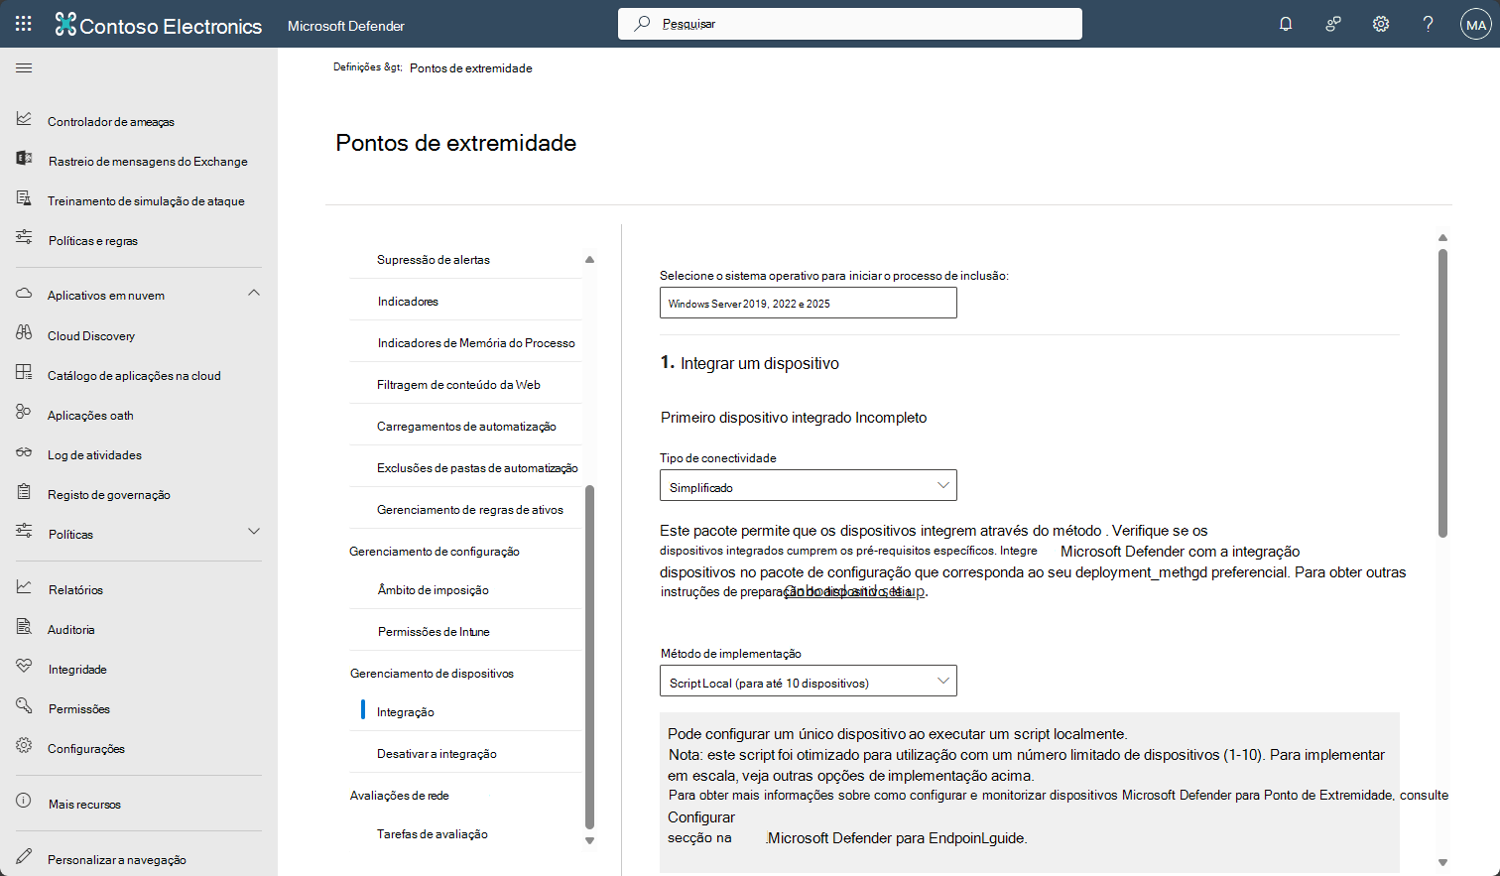
Task: Open the Defender settings gear icon
Action: pyautogui.click(x=1380, y=24)
